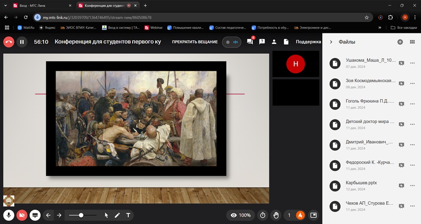Open file Ушакома_Маша_Л_10
Viewport: 421px width, 224px height.
(x=371, y=60)
